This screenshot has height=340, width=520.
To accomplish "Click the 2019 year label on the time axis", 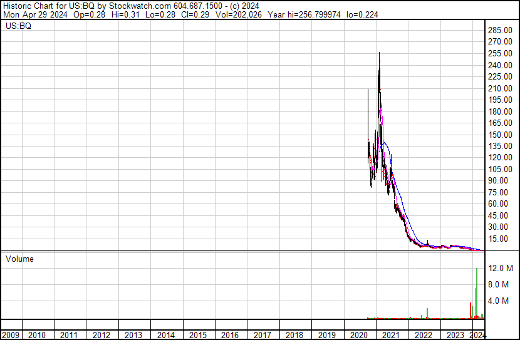I will [326, 335].
